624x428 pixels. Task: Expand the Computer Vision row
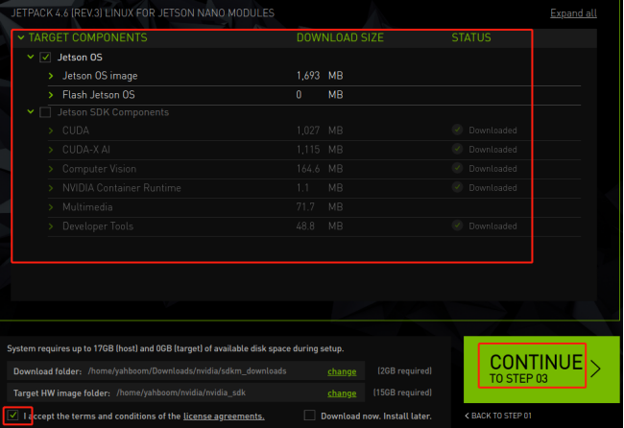(x=51, y=169)
